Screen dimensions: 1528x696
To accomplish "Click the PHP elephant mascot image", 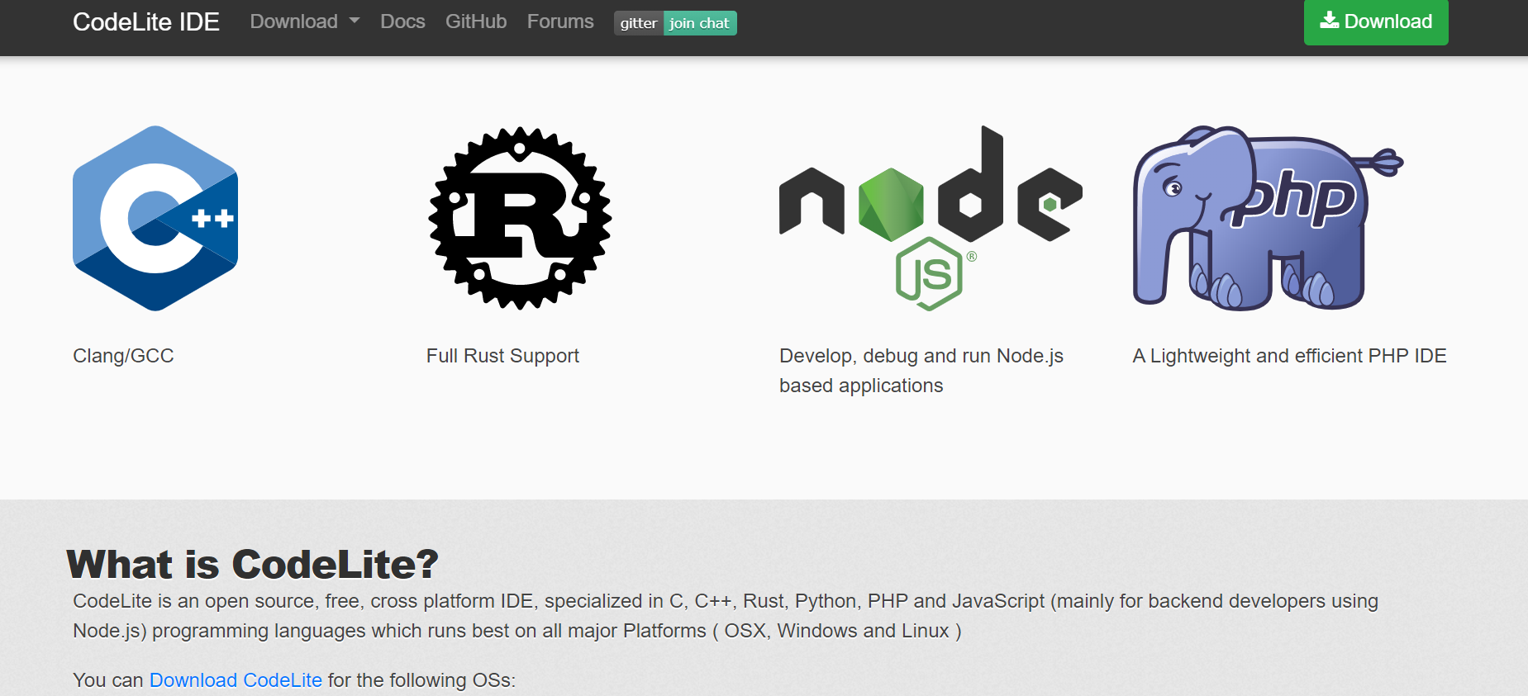I will coord(1256,219).
